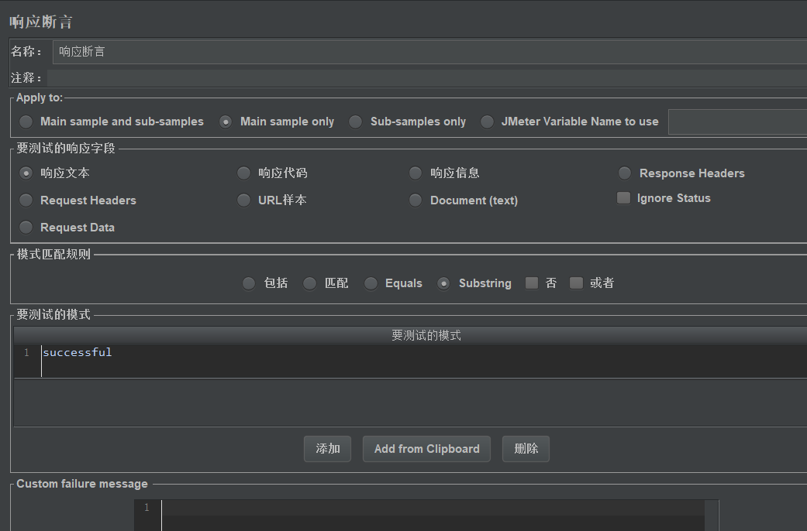Click the 'successful' pattern row

point(410,361)
